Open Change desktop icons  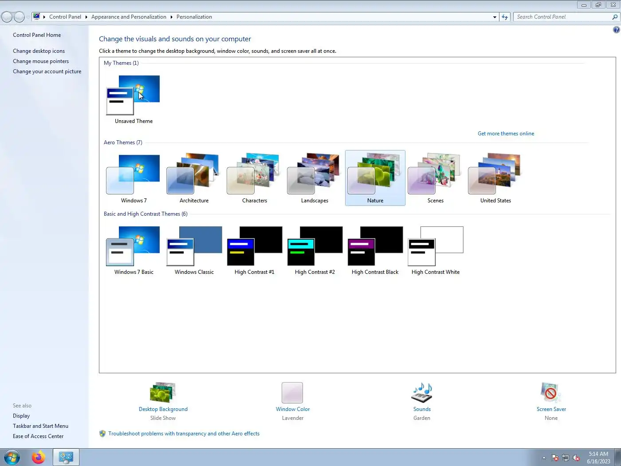point(39,51)
